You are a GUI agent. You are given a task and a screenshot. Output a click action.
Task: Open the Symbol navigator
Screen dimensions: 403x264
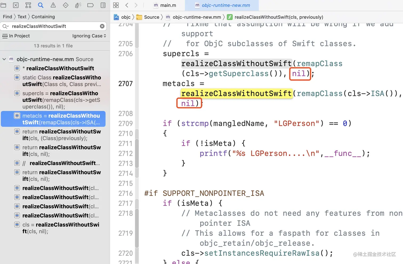[28, 5]
